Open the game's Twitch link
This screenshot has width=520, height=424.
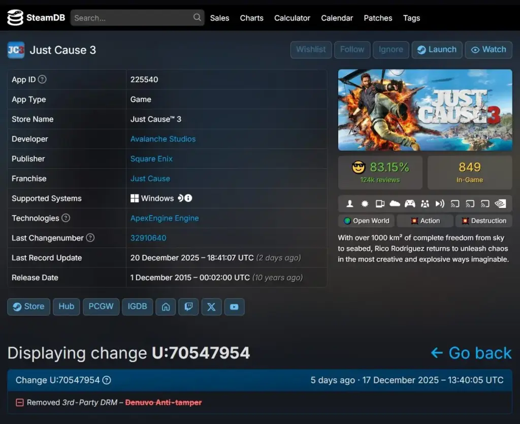[x=188, y=307]
